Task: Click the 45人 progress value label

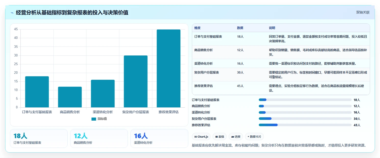Action: pos(357,125)
